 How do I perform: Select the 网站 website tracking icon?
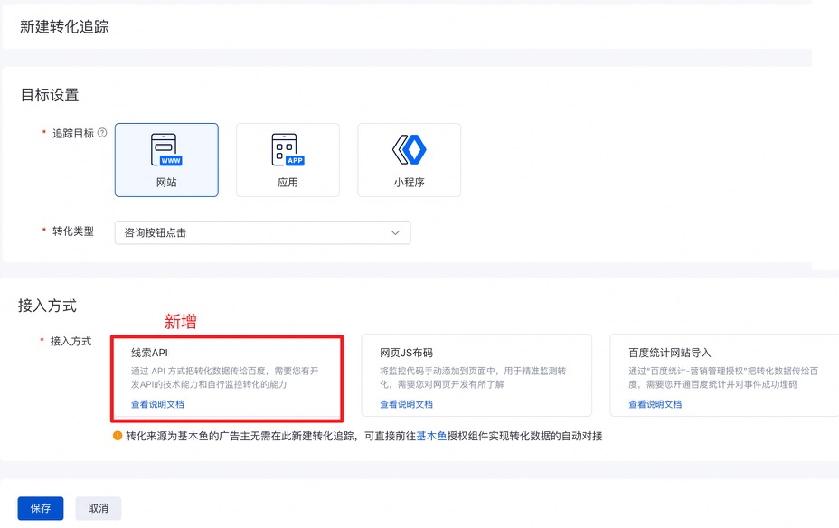coord(166,150)
